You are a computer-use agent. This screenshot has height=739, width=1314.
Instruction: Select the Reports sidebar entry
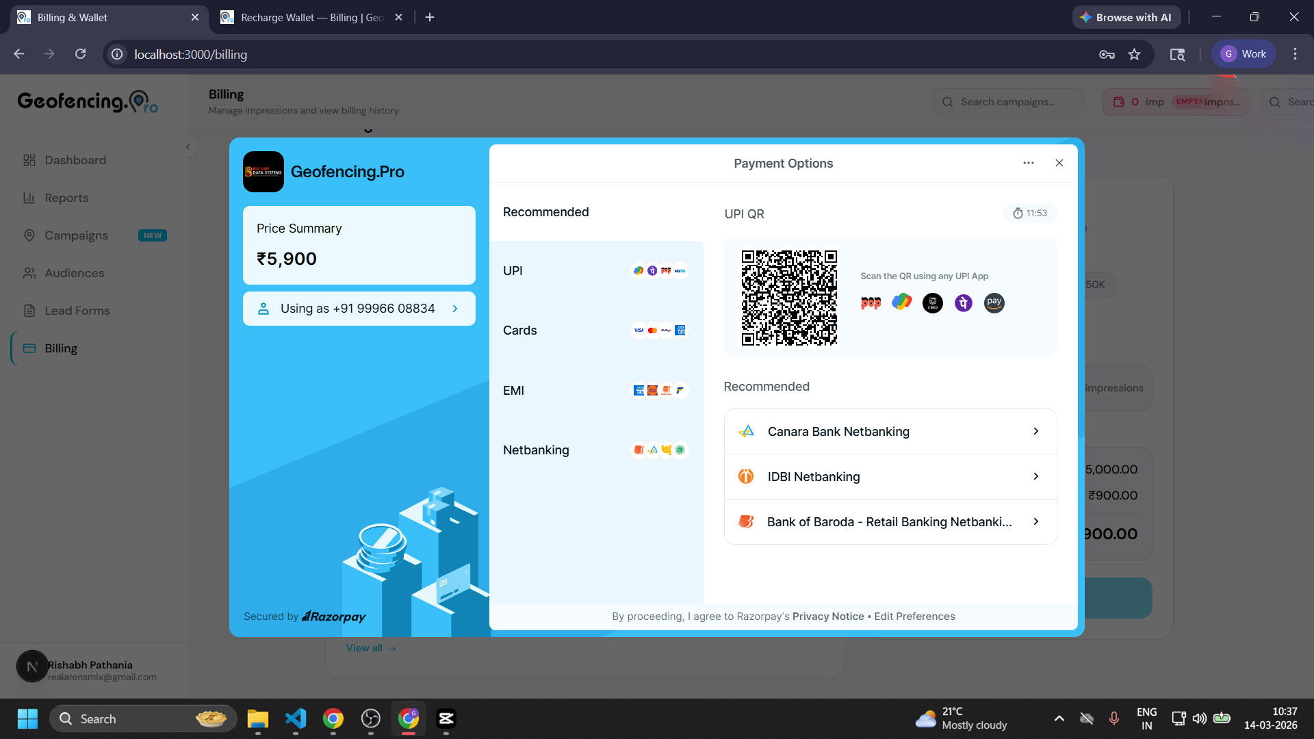(x=66, y=198)
